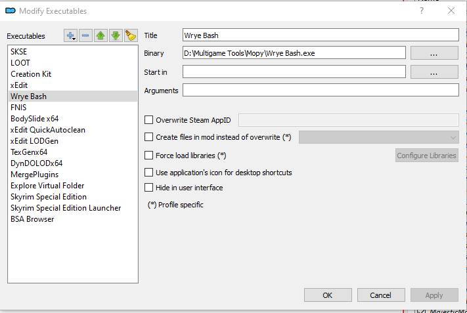Enable Use application's icon for desktop shortcuts
This screenshot has width=467, height=313.
(x=148, y=173)
